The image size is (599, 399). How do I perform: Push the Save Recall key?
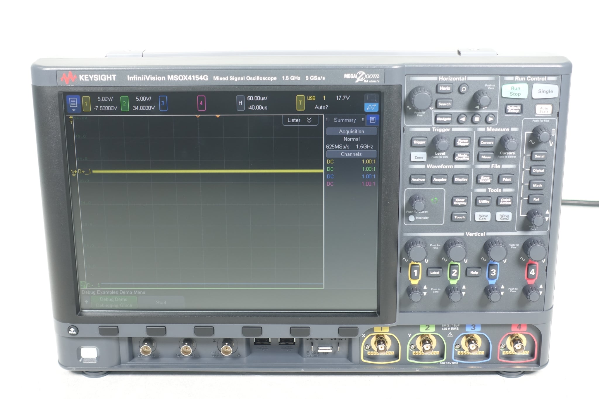(485, 179)
